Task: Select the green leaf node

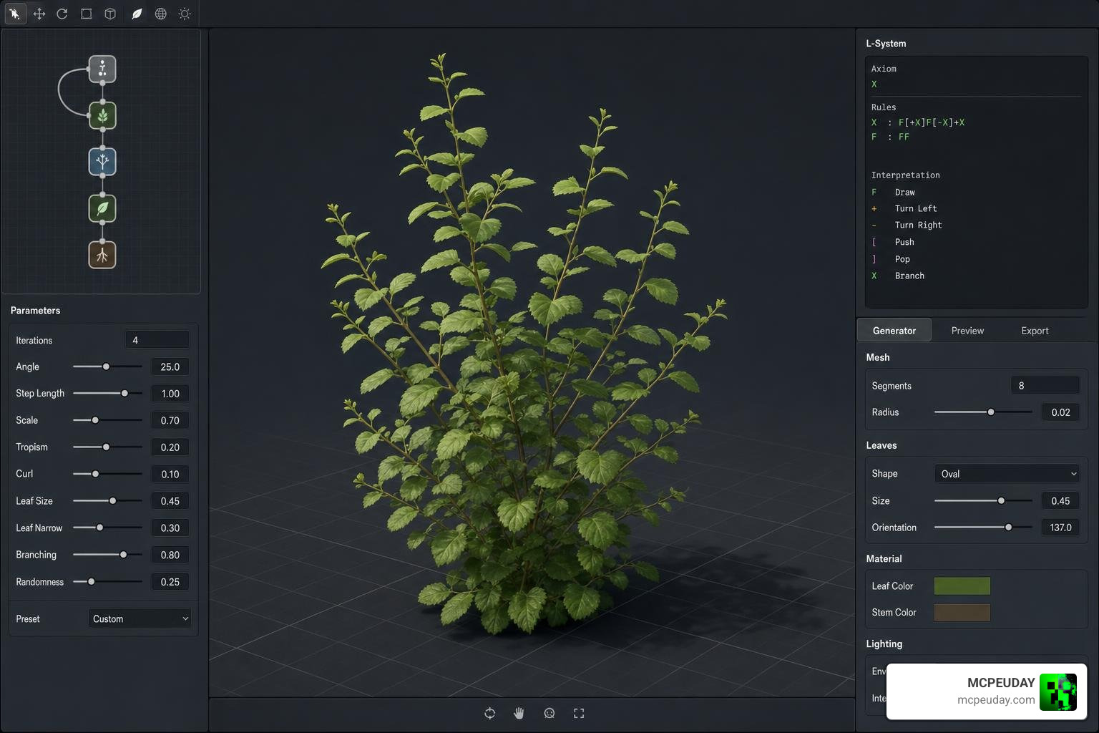Action: point(102,208)
